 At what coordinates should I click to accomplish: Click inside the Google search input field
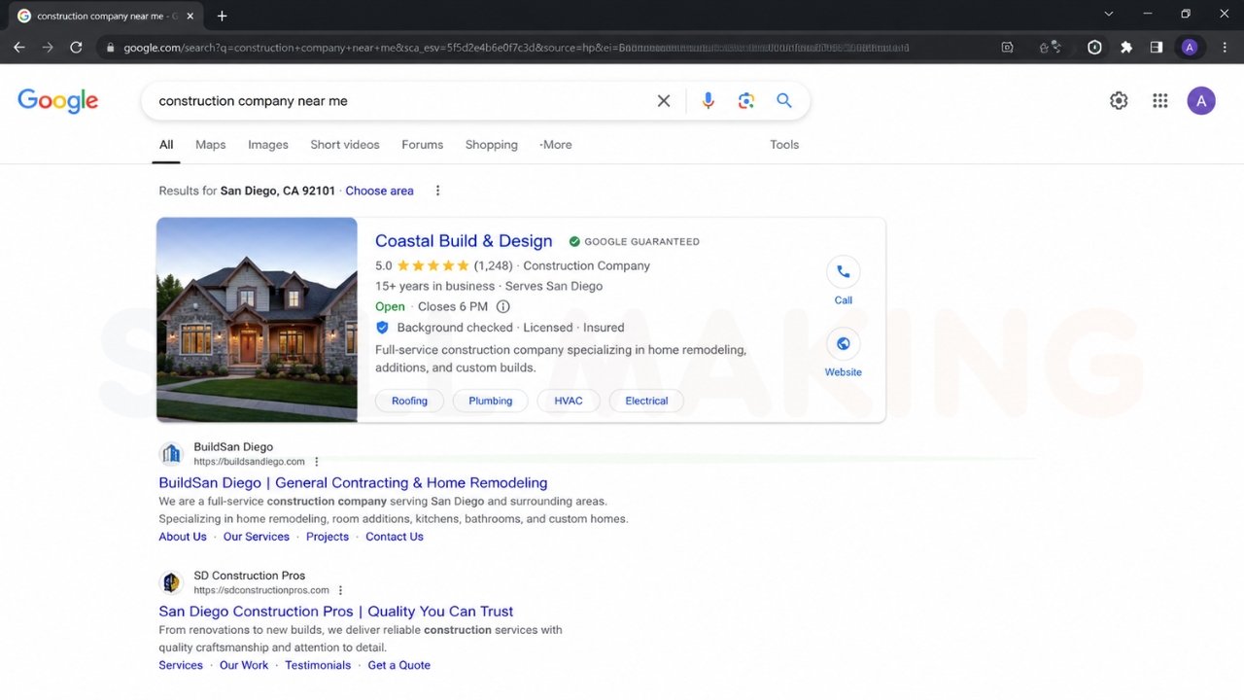coord(398,101)
